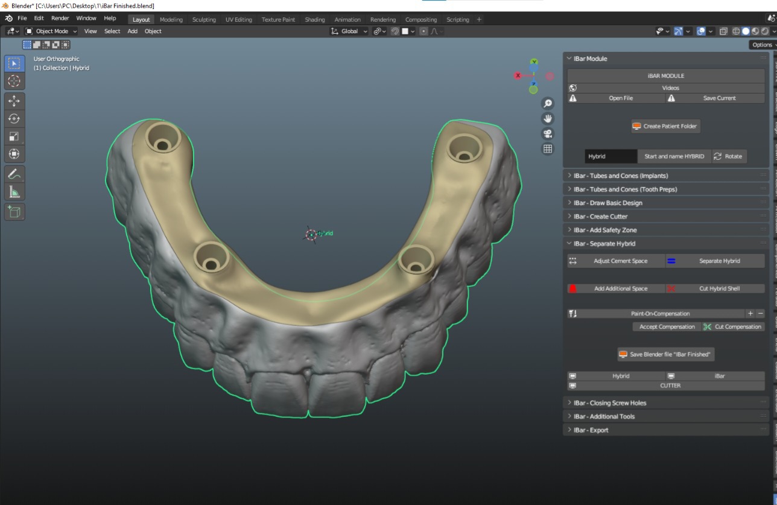Expand iBar - Additional Tools panel
This screenshot has width=777, height=505.
(666, 416)
